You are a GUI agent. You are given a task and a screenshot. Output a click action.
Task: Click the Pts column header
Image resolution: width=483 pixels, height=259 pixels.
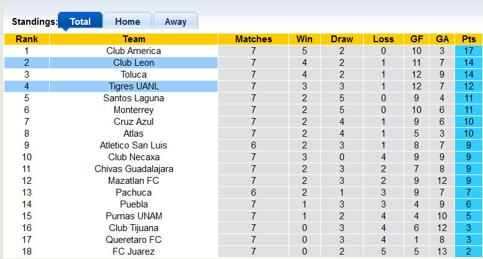(469, 39)
